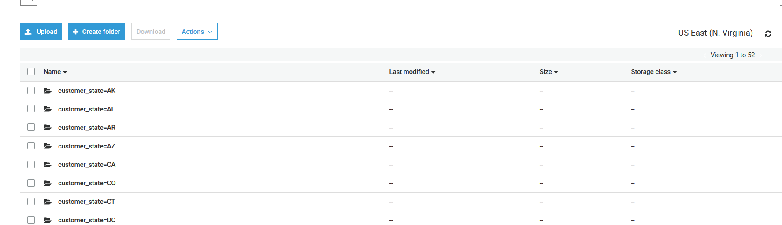Click the folder icon for customer_state=AL

(x=48, y=109)
